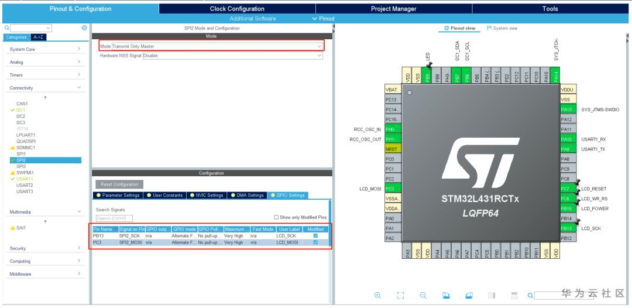This screenshot has height=308, width=632.
Task: Expand the Middleware category
Action: click(x=45, y=274)
